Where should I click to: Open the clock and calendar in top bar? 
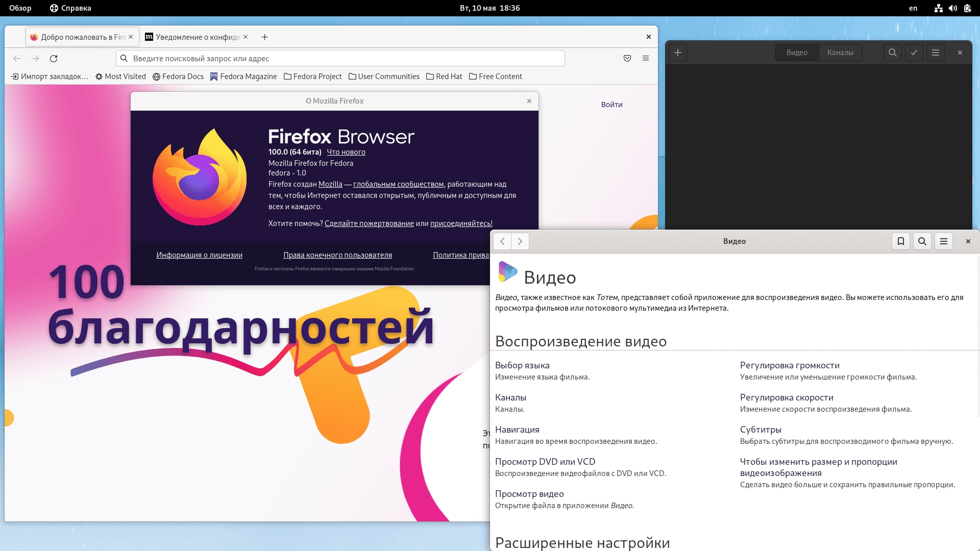489,8
